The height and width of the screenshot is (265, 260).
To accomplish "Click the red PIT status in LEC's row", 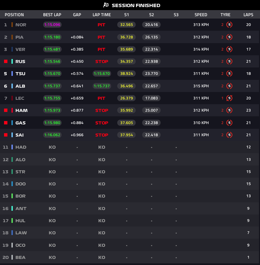I will coord(101,98).
